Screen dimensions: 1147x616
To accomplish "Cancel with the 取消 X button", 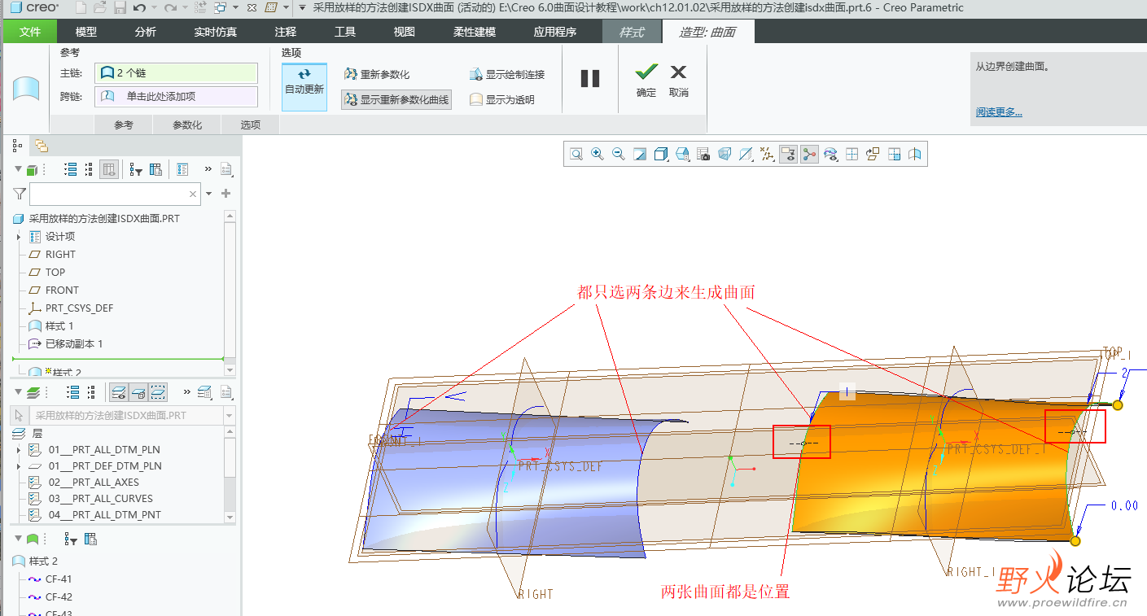I will 679,81.
